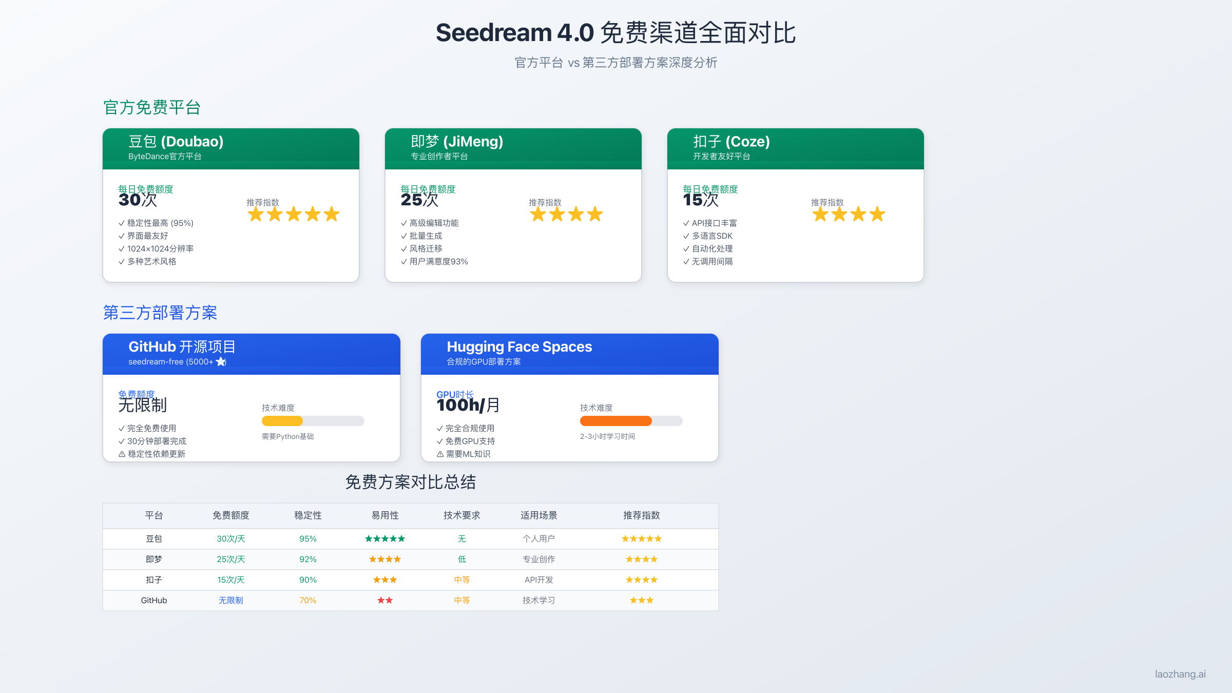Open the GitHub 开源项目 card header
This screenshot has width=1232, height=693.
click(252, 354)
